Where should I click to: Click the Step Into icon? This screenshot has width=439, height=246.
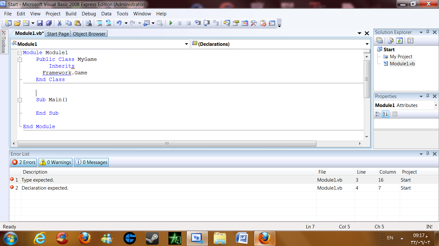pos(198,23)
